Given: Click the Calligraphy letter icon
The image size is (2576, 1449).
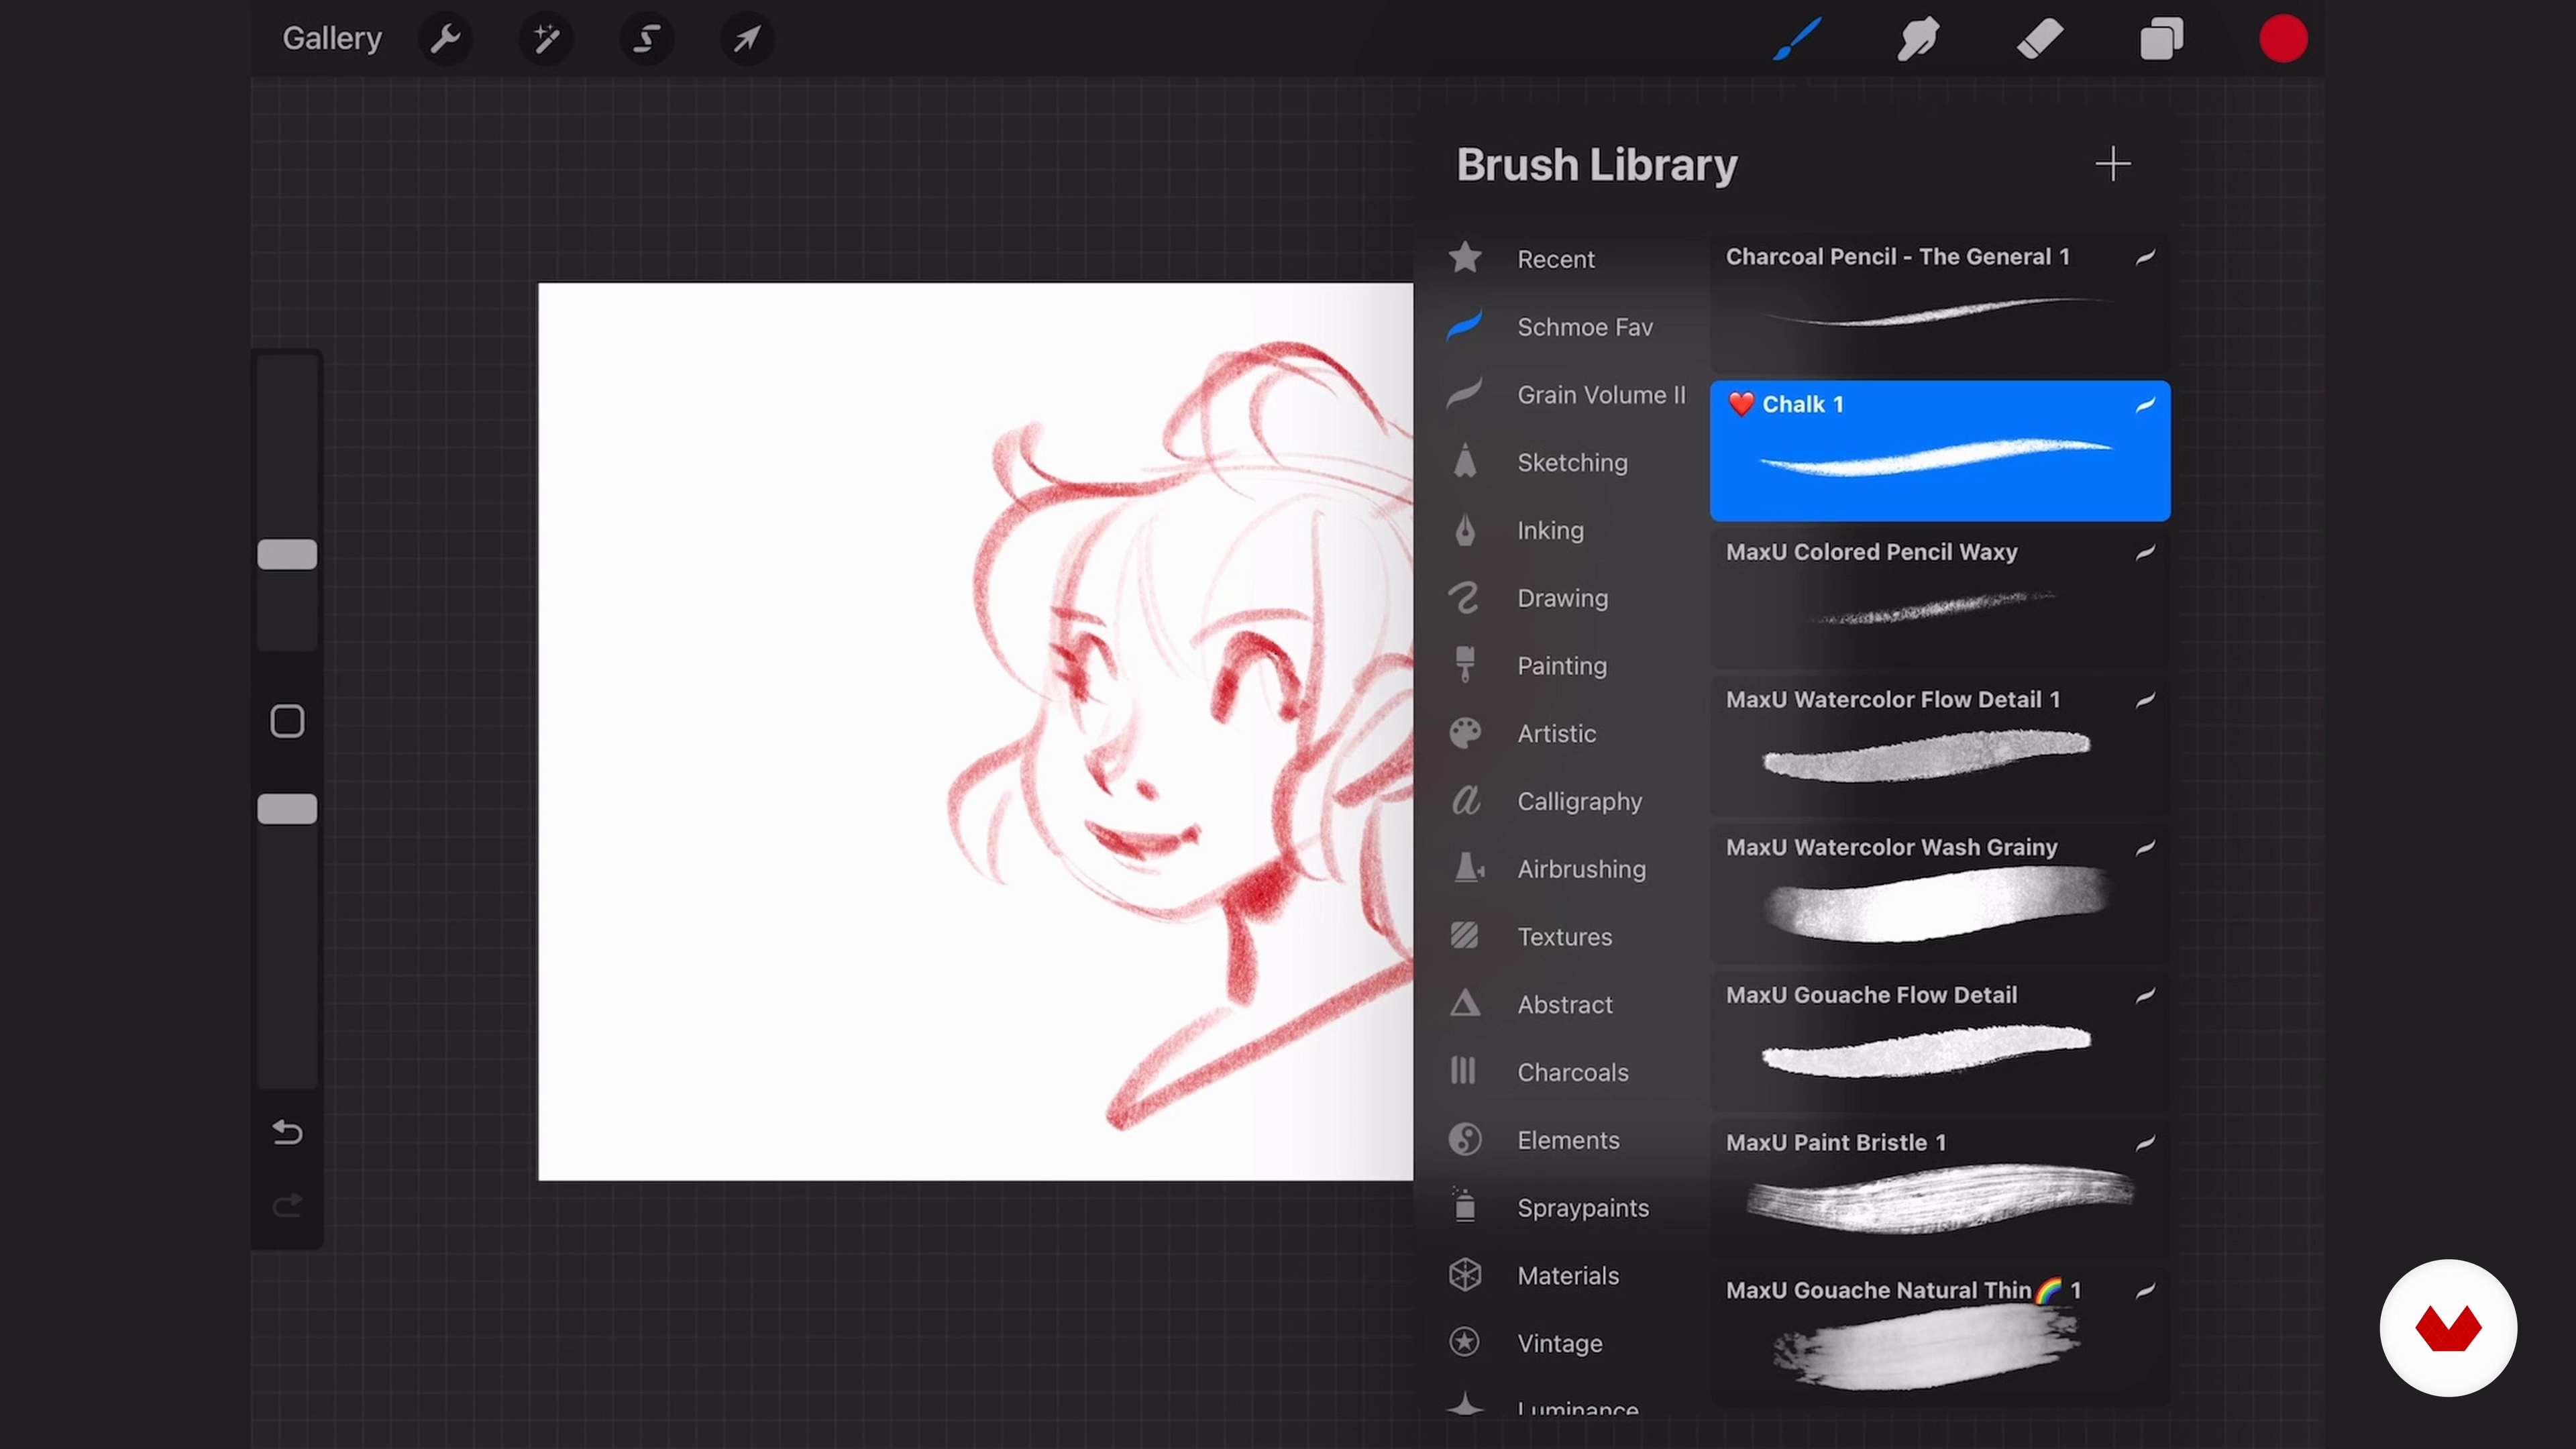Looking at the screenshot, I should (1465, 800).
